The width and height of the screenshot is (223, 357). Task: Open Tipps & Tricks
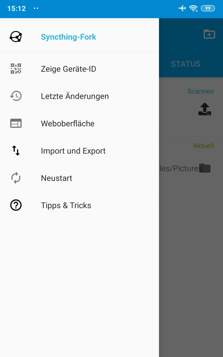click(66, 206)
